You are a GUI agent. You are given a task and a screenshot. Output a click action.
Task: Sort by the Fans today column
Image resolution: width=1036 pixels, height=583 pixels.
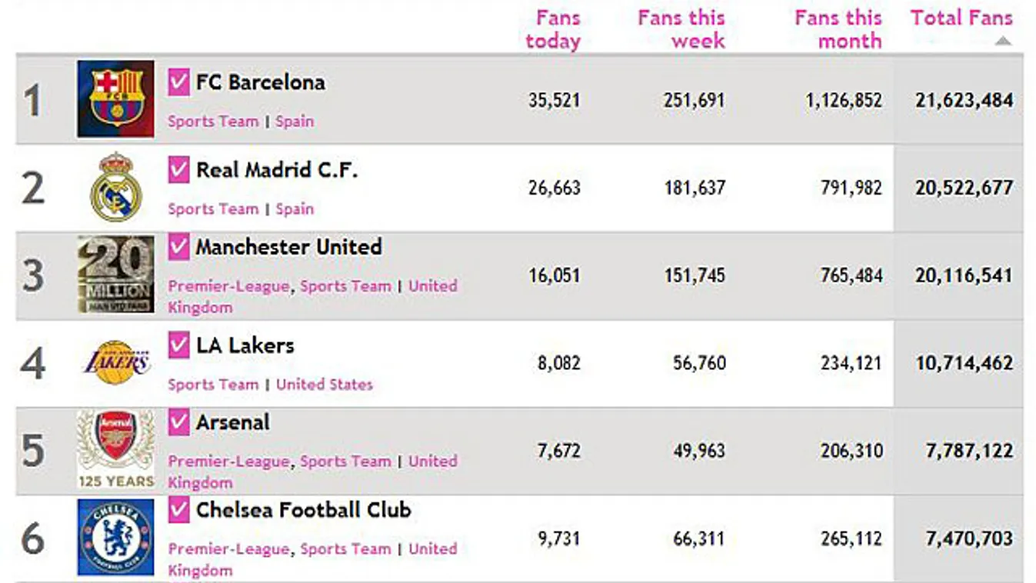click(x=553, y=29)
